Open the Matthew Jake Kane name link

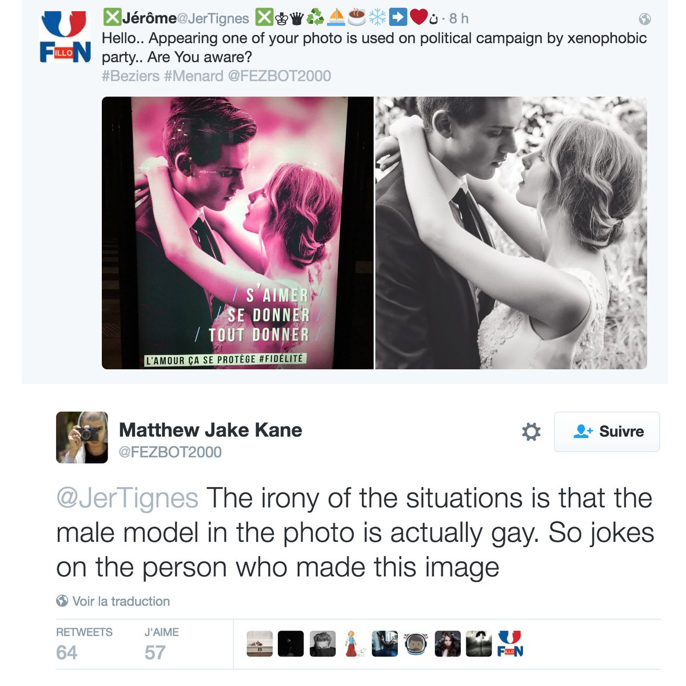click(x=210, y=430)
